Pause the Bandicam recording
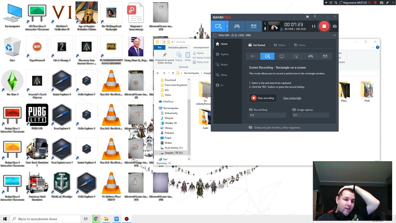The image size is (396, 223). pyautogui.click(x=313, y=26)
